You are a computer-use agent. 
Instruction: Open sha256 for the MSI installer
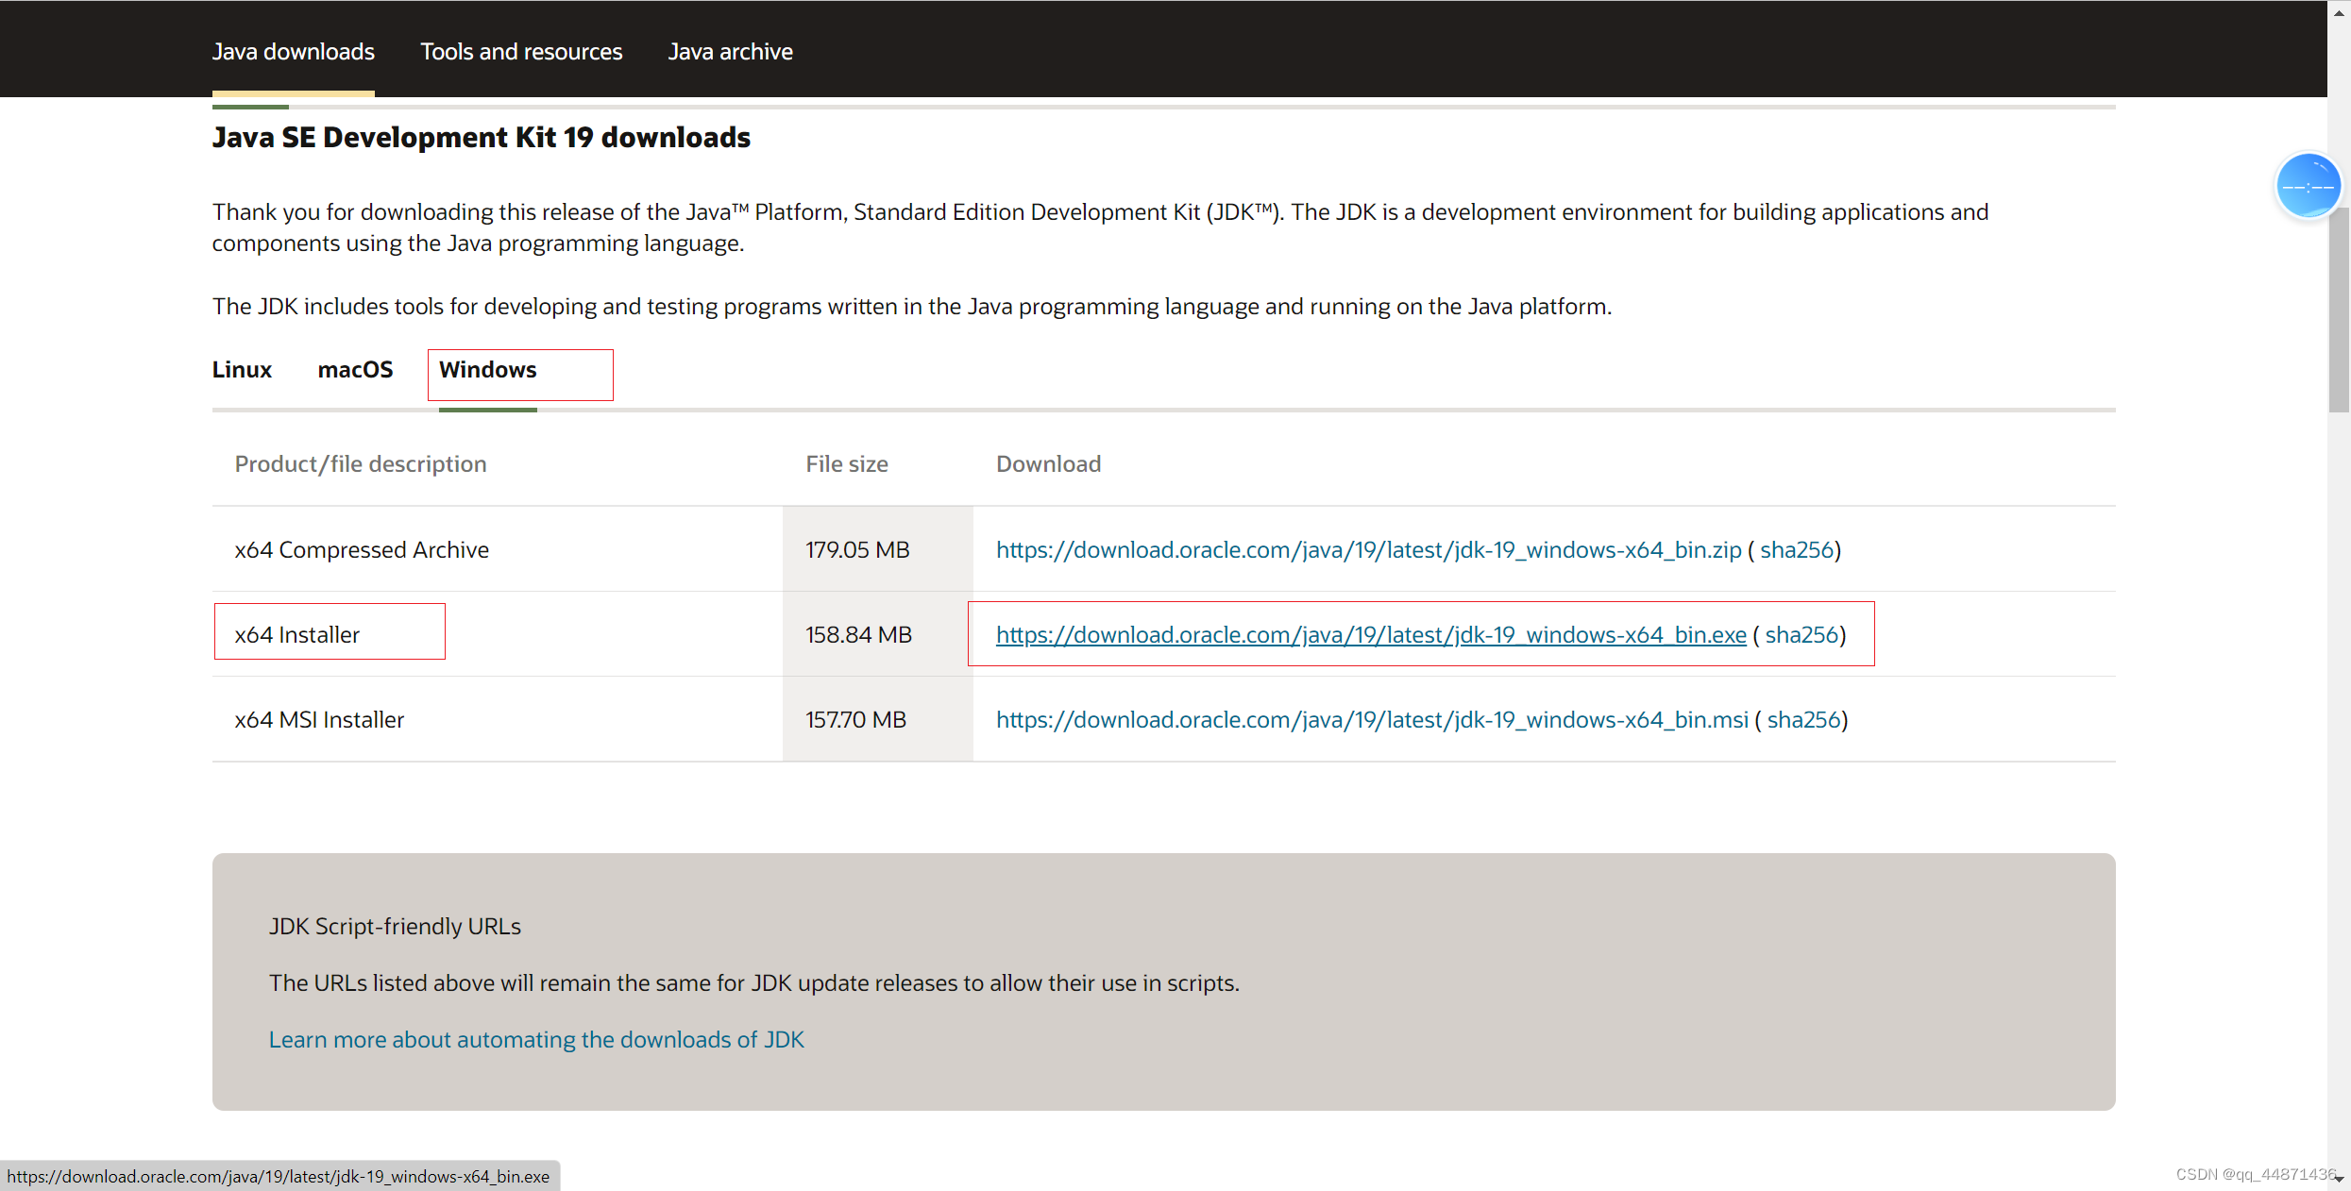click(x=1803, y=720)
